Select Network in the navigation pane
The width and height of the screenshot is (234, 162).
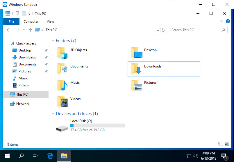[x=23, y=104]
